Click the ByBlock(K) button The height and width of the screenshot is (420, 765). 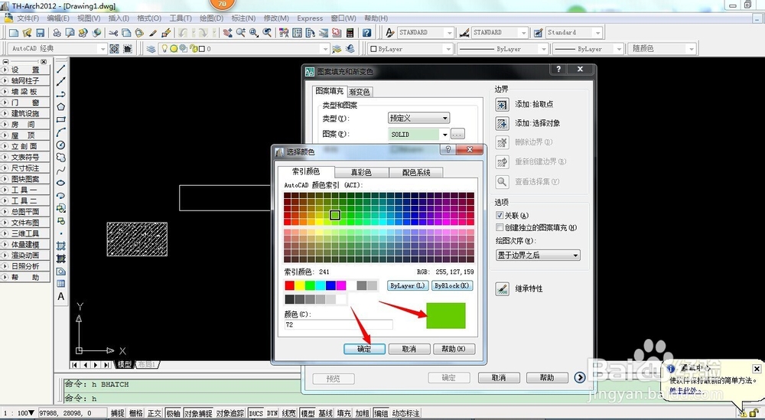[452, 286]
